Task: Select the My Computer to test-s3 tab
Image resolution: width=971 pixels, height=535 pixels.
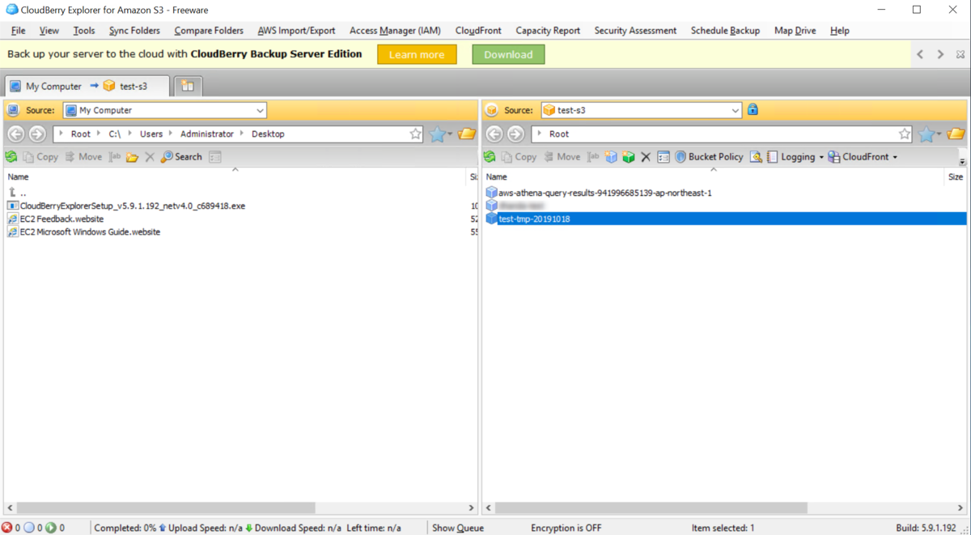Action: (87, 86)
